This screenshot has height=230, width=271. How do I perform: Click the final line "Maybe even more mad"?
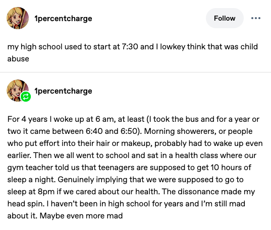tap(81, 216)
